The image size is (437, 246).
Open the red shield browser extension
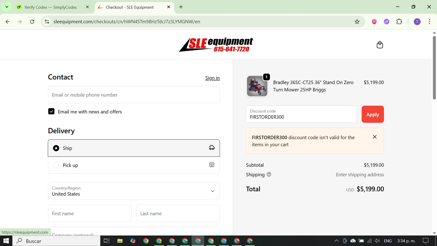374,22
